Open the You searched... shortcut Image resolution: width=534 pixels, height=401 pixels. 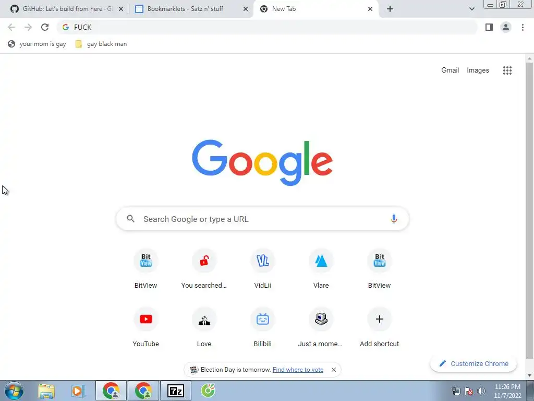(x=204, y=269)
